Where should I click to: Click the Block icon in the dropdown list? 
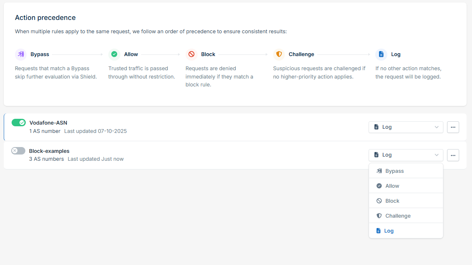pyautogui.click(x=379, y=201)
